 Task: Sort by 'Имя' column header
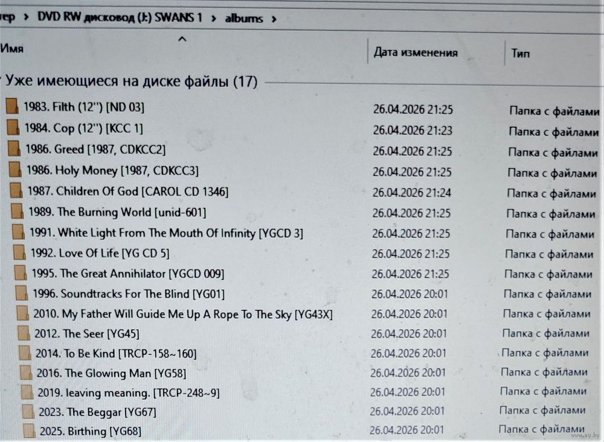[12, 50]
